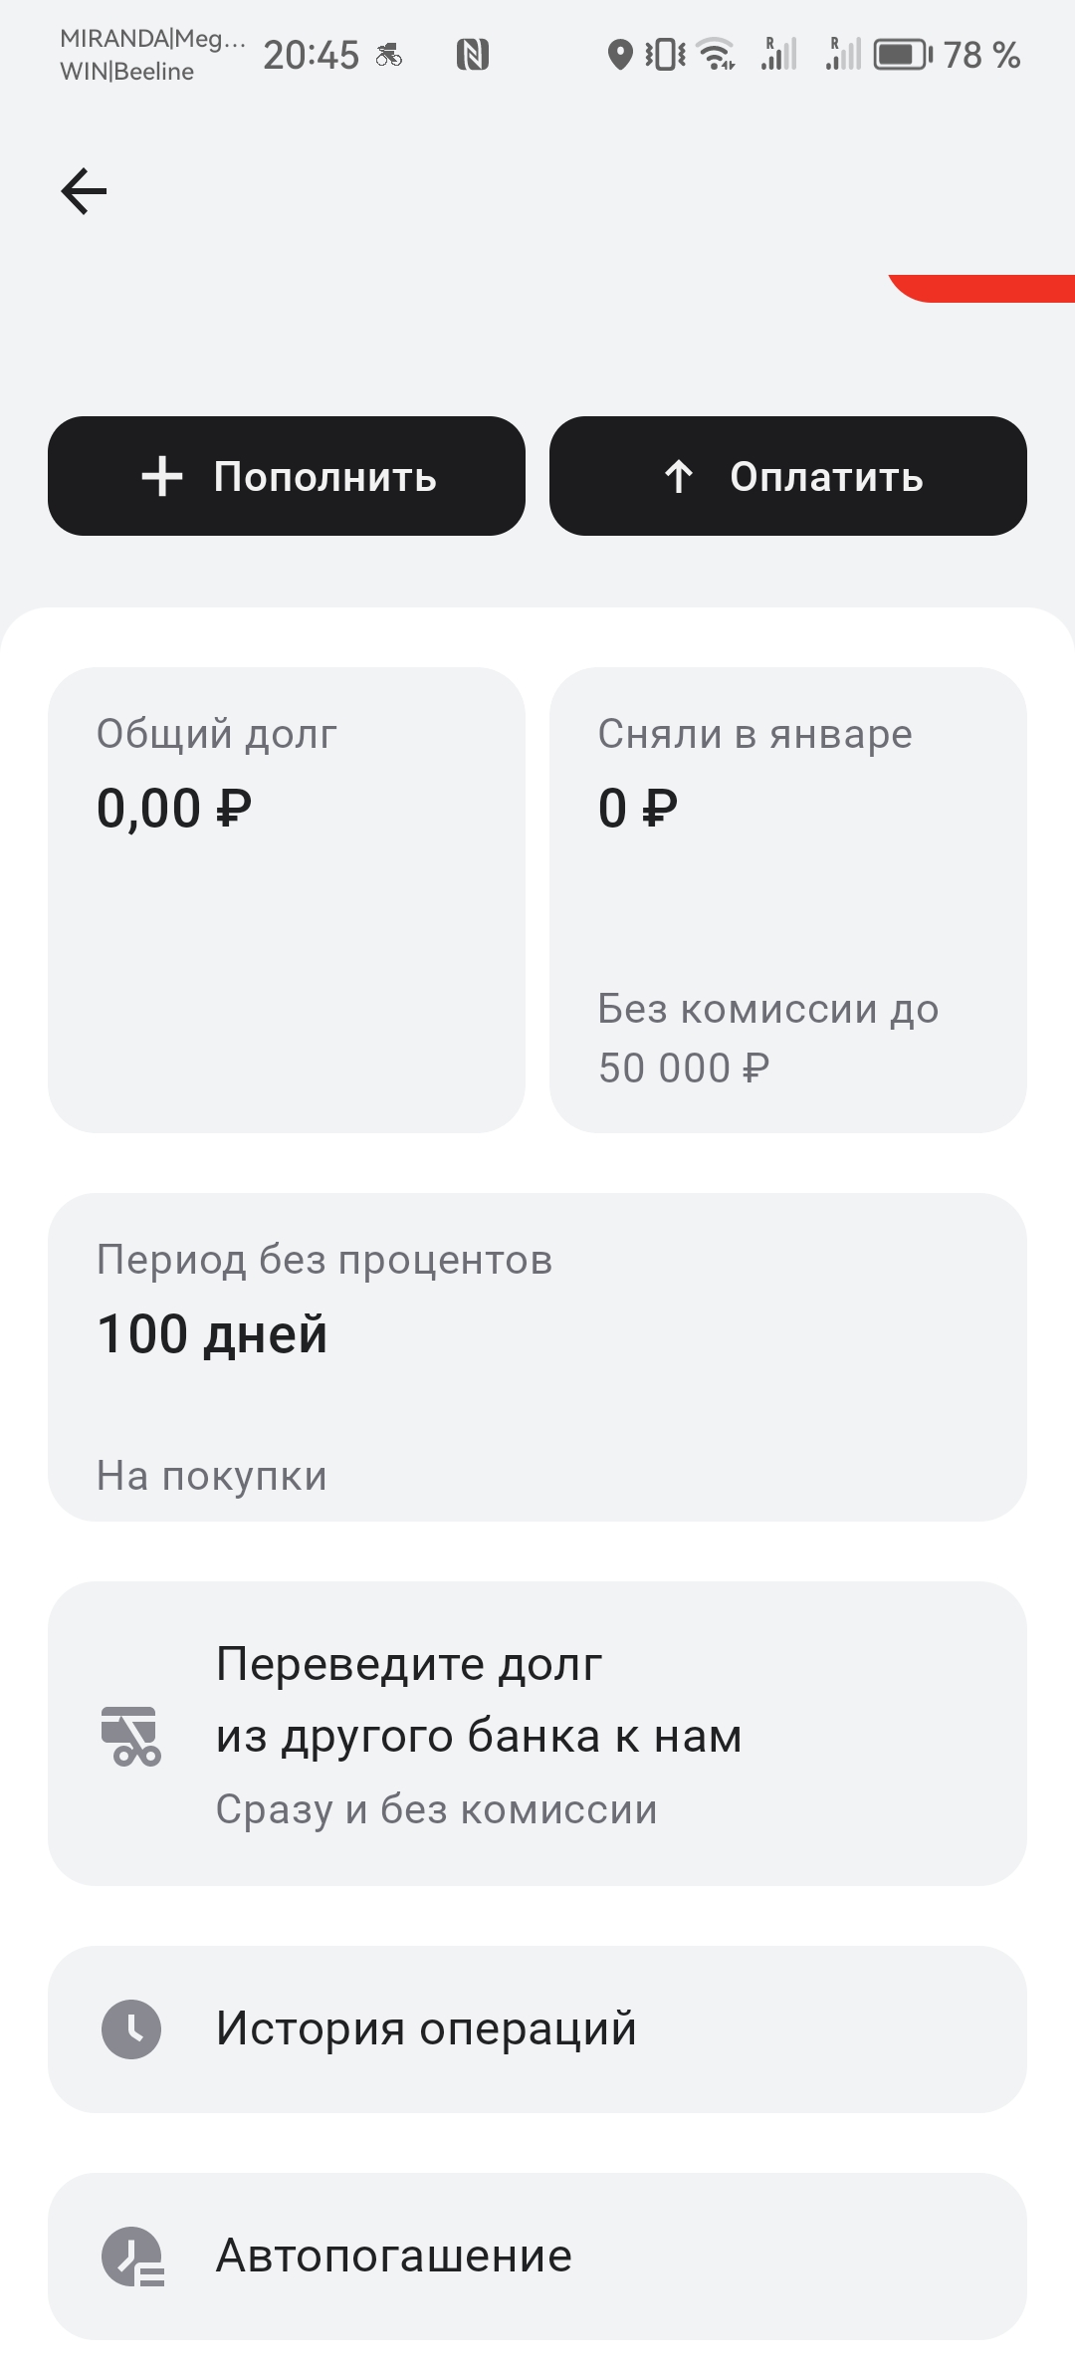Tap the up arrow icon on Оплатить
Viewport: 1075px width, 2378px height.
[x=679, y=477]
